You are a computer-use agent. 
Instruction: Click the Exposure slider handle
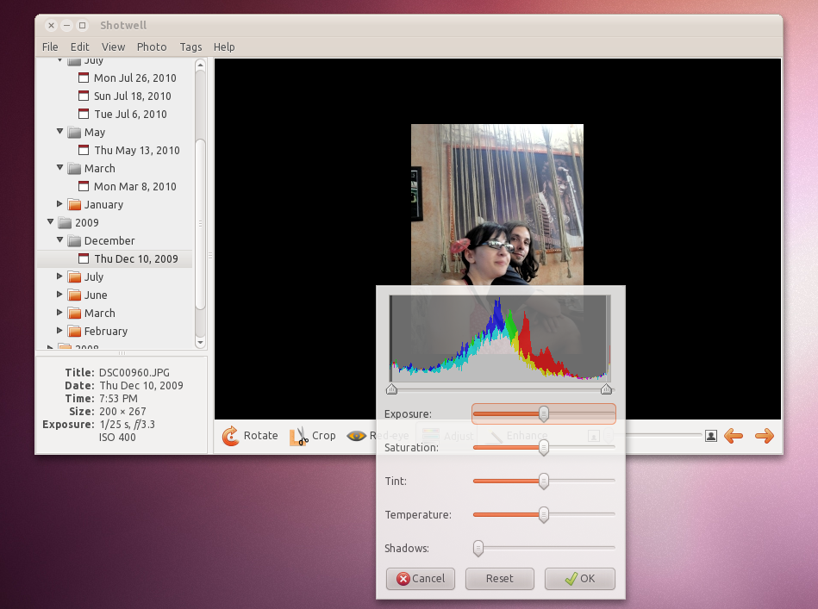544,414
